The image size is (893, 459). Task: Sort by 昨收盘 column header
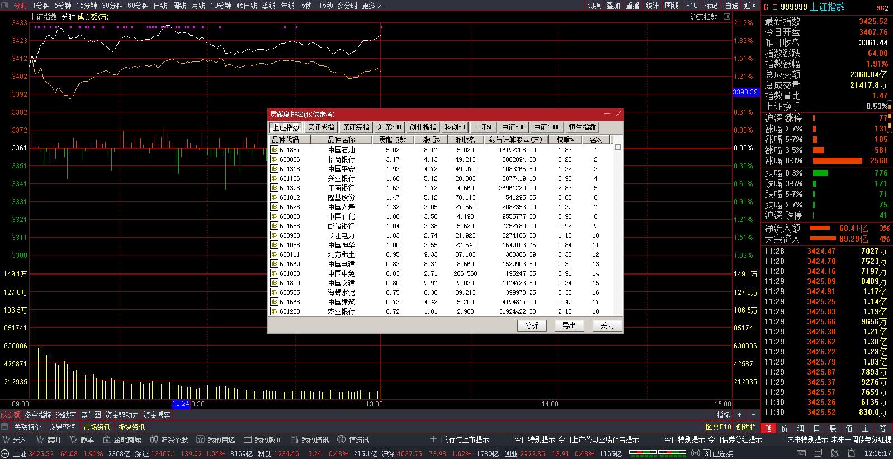465,140
